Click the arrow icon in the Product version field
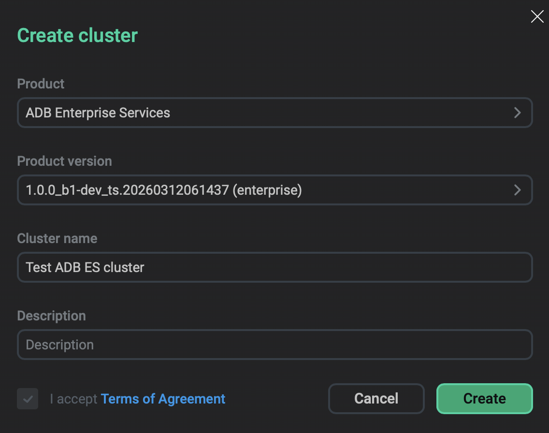 [x=517, y=190]
